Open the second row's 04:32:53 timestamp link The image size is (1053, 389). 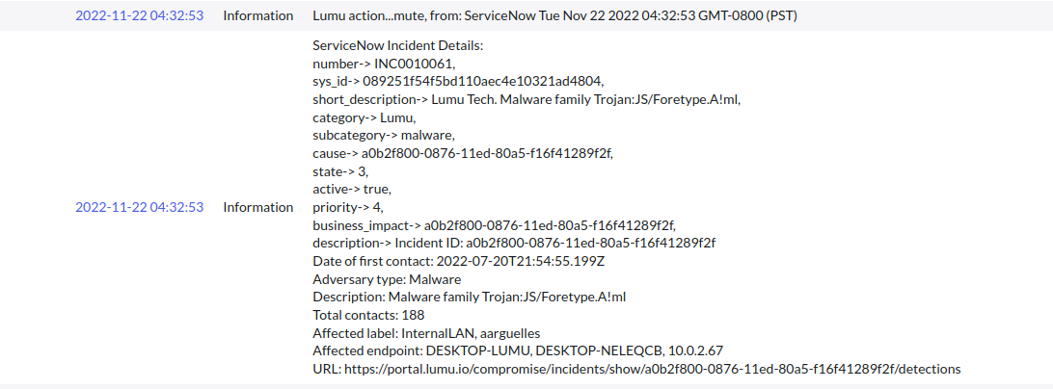pyautogui.click(x=139, y=207)
